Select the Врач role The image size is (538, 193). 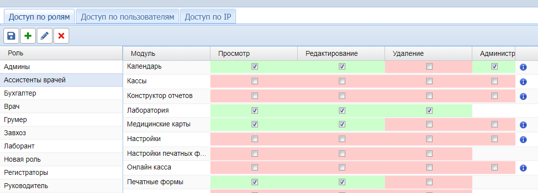(x=61, y=107)
